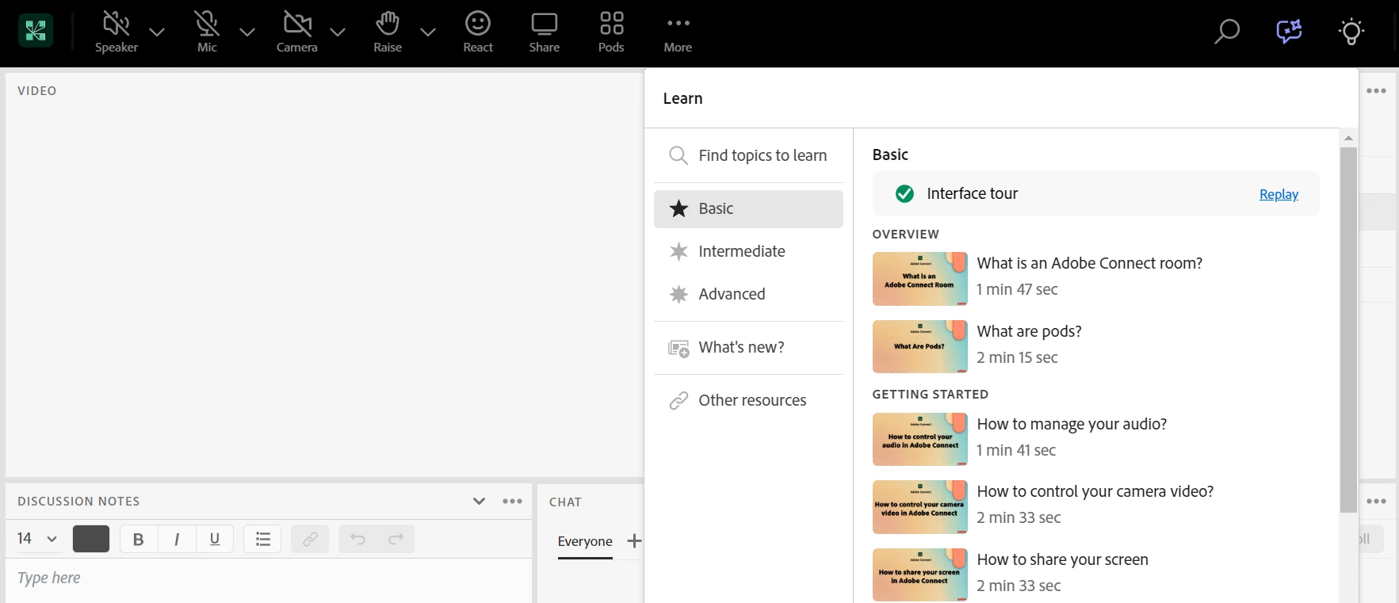This screenshot has width=1399, height=603.
Task: Toggle underline formatting in notes
Action: (x=214, y=539)
